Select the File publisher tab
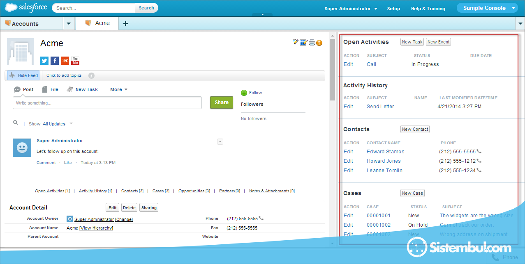 pos(50,89)
